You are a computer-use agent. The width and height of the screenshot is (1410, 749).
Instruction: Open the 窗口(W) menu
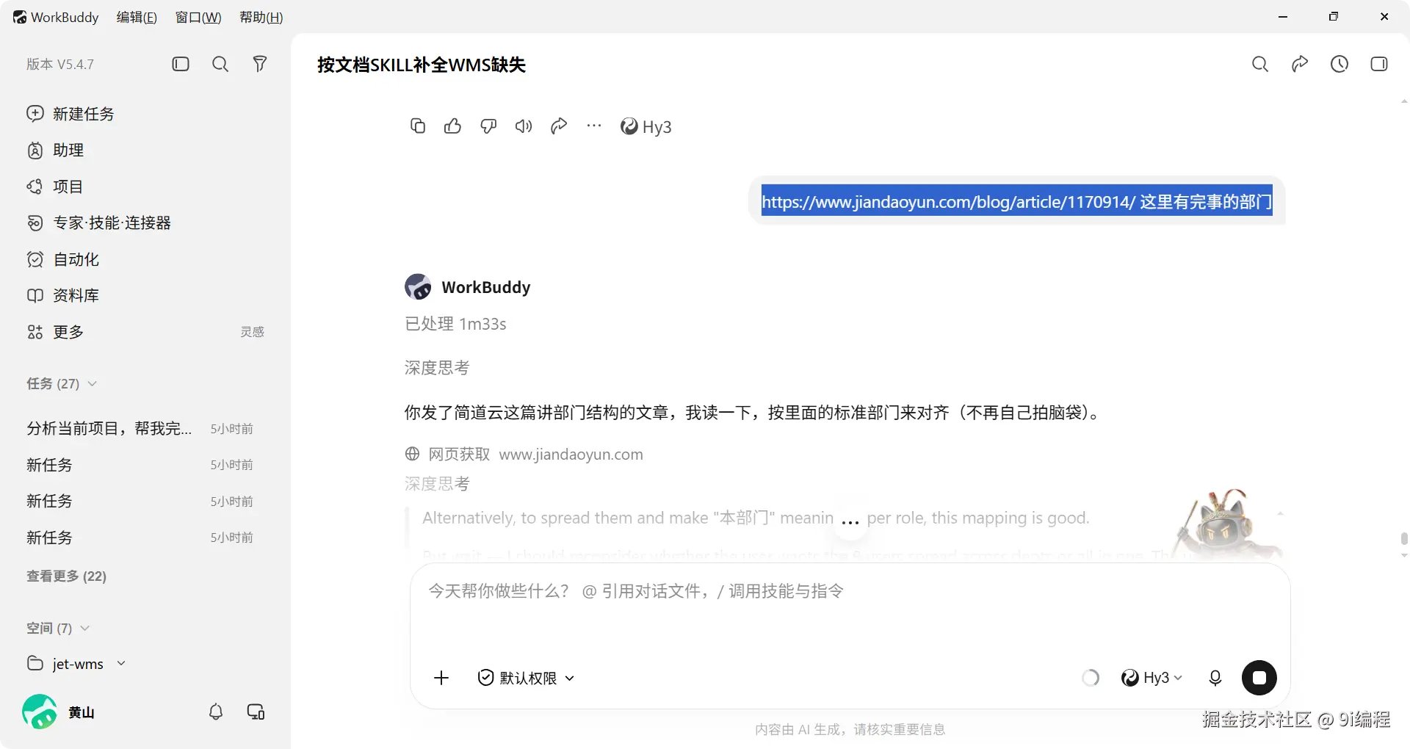click(x=198, y=17)
